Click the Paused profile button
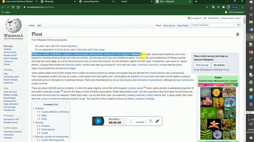This screenshot has width=254, height=142. coord(233,7)
